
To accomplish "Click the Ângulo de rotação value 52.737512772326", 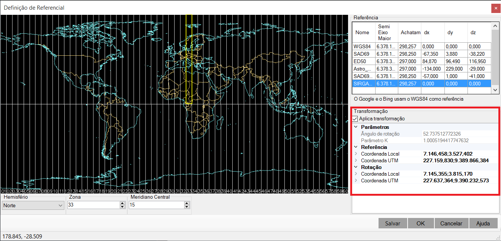I will pyautogui.click(x=442, y=134).
